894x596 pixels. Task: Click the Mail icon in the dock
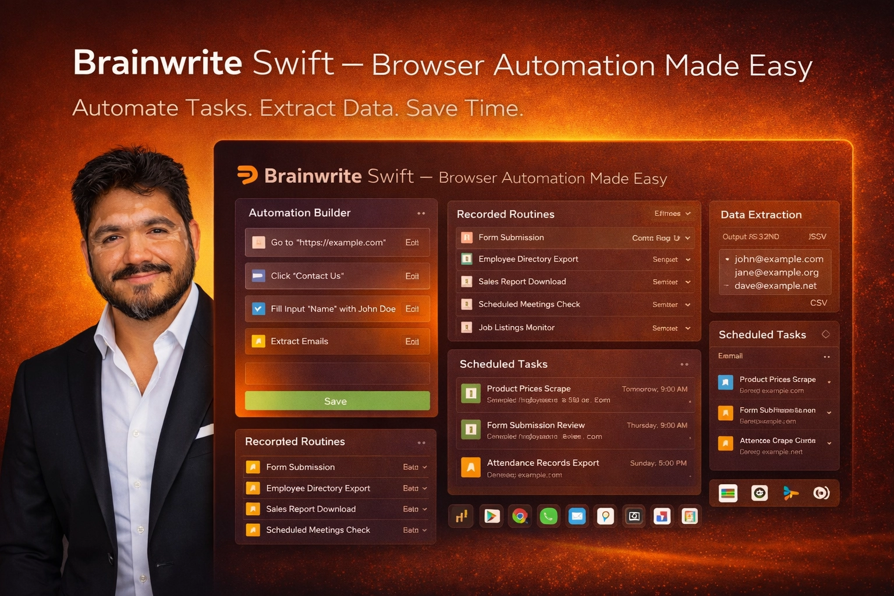point(577,516)
